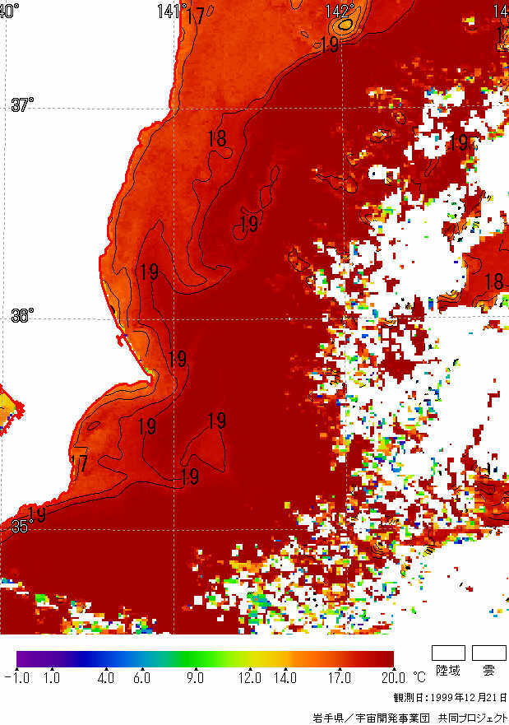509x725 pixels.
Task: Click the white legend box above 雲
Action: tap(489, 653)
